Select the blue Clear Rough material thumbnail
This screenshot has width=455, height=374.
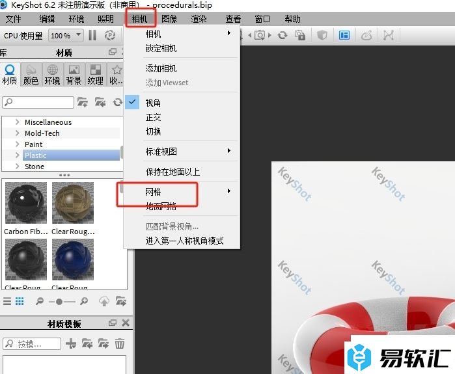tap(73, 259)
